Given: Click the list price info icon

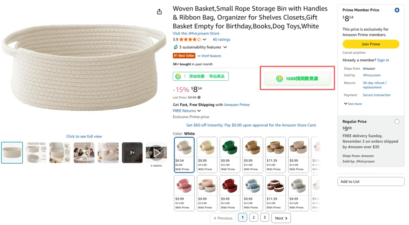Looking at the screenshot, I should click(x=199, y=97).
